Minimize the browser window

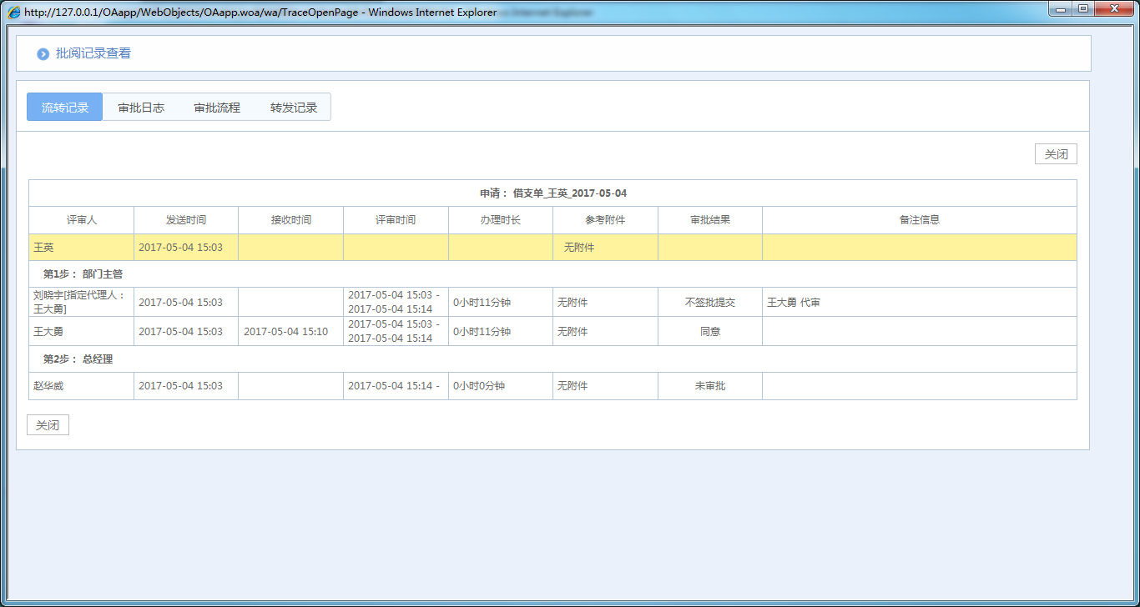tap(1062, 9)
